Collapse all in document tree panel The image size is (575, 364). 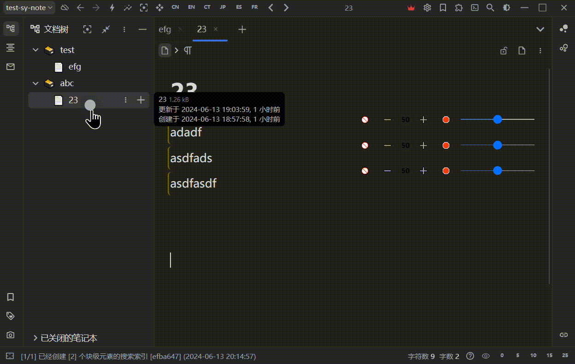106,29
